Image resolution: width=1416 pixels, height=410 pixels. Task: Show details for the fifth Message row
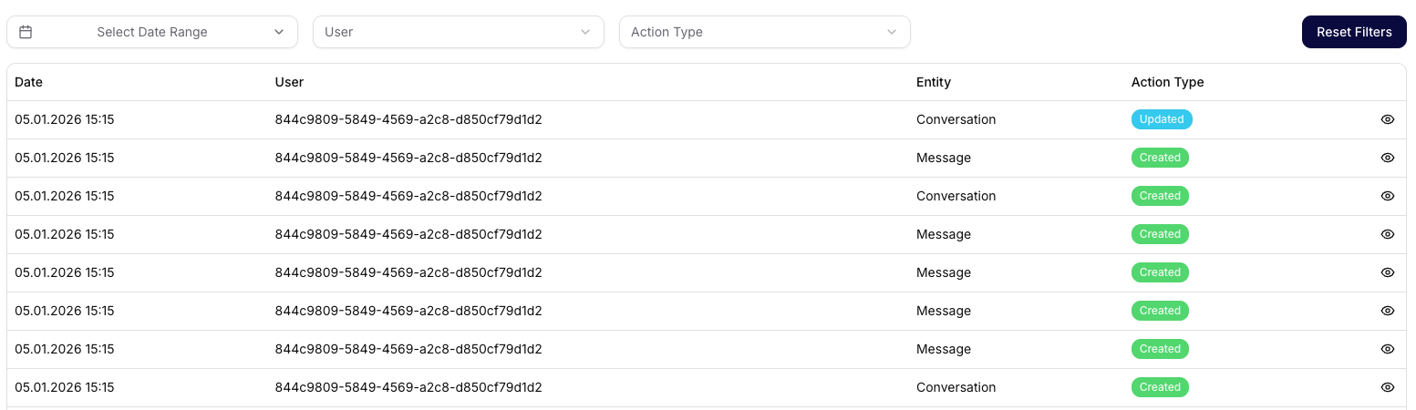[x=1388, y=349]
